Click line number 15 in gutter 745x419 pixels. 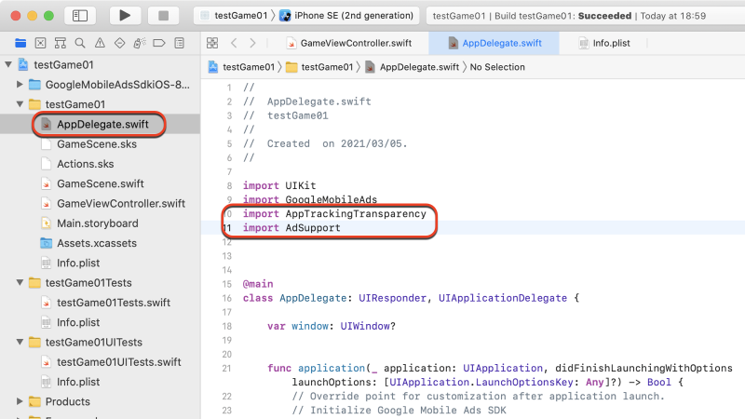click(227, 284)
